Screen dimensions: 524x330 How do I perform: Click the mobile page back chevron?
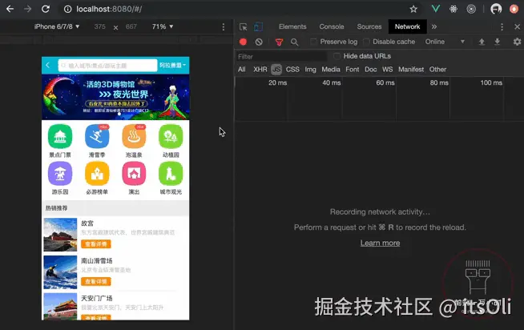pos(48,65)
